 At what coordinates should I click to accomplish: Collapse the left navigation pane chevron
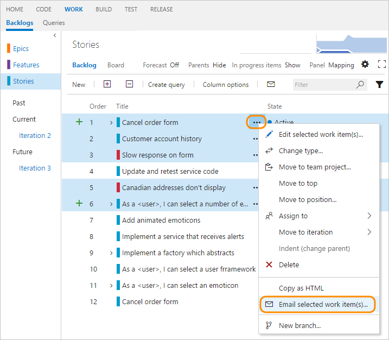pos(55,35)
